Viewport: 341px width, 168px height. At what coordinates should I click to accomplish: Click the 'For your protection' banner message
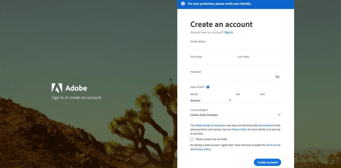[219, 4]
